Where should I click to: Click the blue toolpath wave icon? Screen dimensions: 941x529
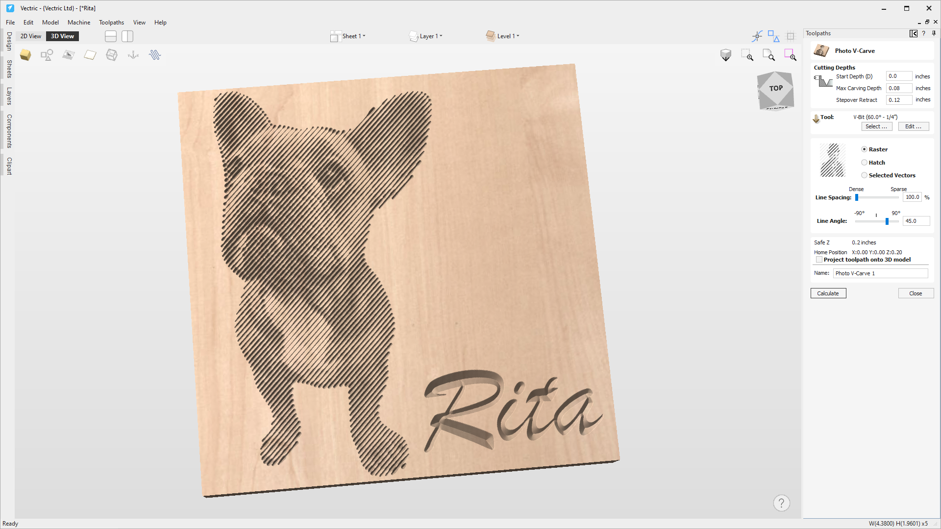point(155,55)
